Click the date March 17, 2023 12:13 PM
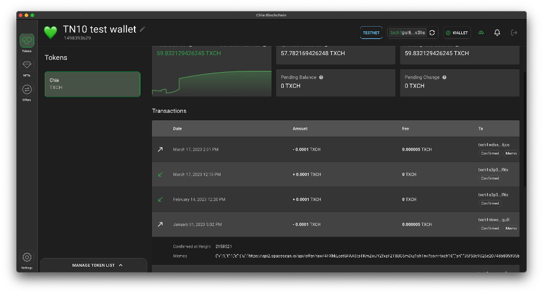The width and height of the screenshot is (543, 294). tap(197, 174)
